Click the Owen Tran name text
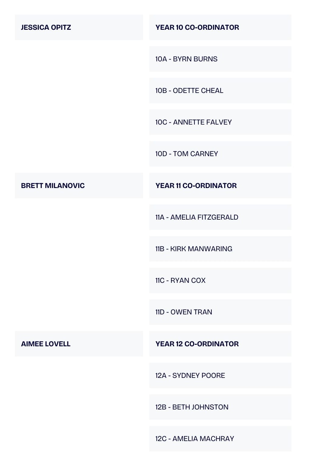The height and width of the screenshot is (469, 312). 191,312
